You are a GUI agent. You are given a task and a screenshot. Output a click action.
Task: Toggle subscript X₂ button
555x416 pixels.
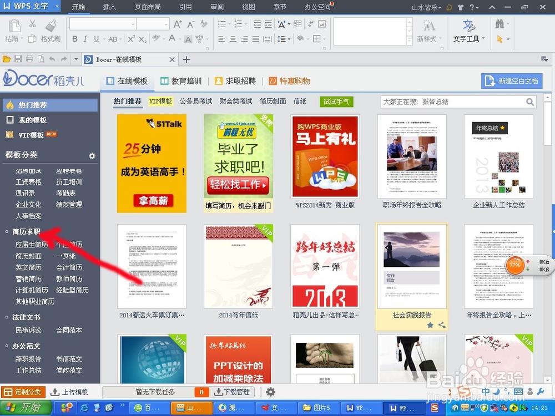pyautogui.click(x=143, y=39)
